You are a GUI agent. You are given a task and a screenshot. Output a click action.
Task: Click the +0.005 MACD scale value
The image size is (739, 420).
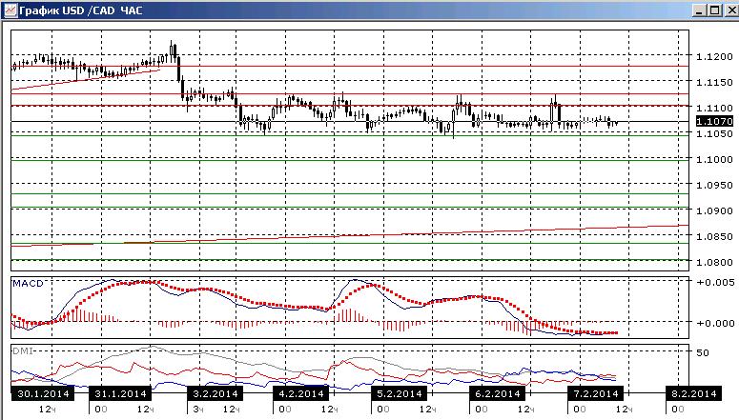click(x=715, y=283)
